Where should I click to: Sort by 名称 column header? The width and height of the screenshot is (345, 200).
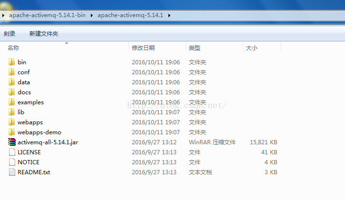[13, 48]
